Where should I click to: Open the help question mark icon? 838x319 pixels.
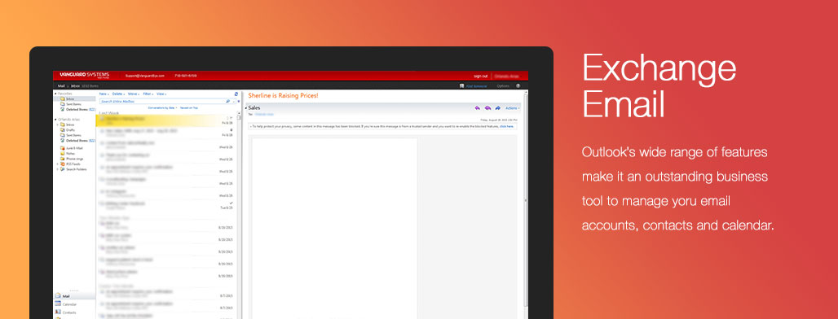pos(518,85)
